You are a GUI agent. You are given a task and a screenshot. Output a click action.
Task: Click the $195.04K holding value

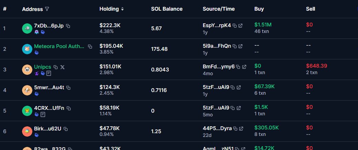[x=111, y=46]
